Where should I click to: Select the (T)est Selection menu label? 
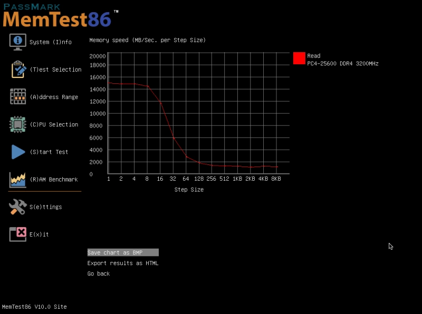[x=55, y=70]
